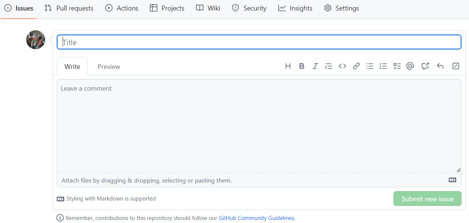Open repository Settings tab
This screenshot has height=223, width=469.
point(341,8)
